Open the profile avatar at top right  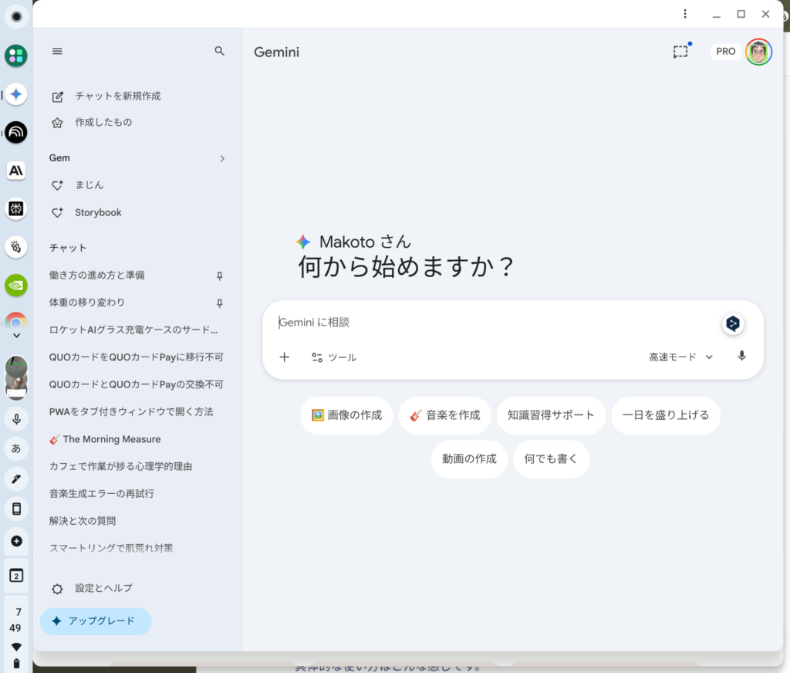[758, 52]
